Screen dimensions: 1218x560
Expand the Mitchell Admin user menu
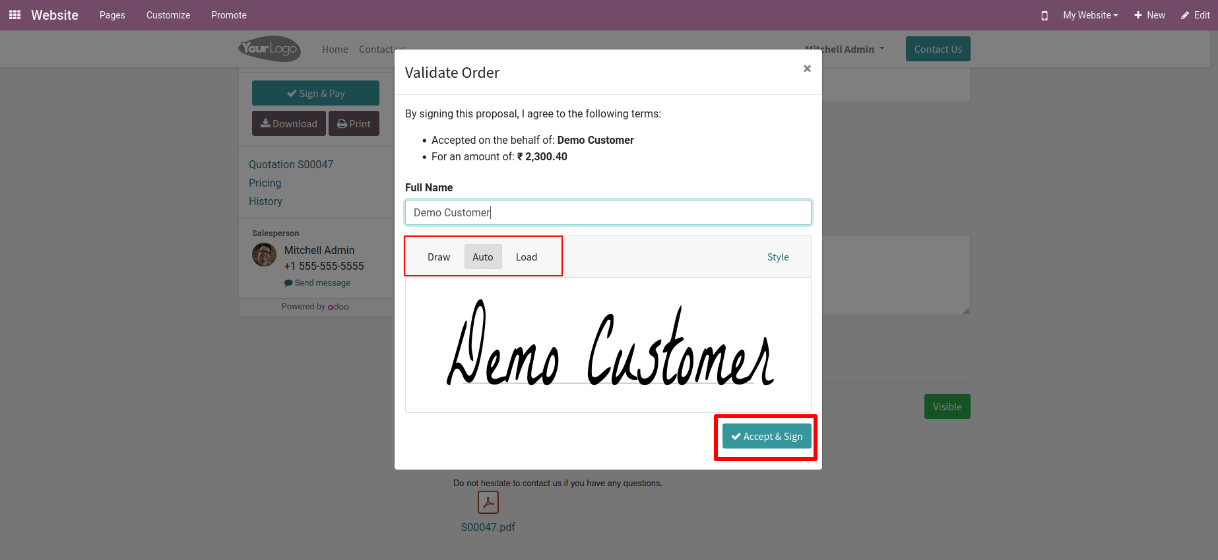[845, 49]
